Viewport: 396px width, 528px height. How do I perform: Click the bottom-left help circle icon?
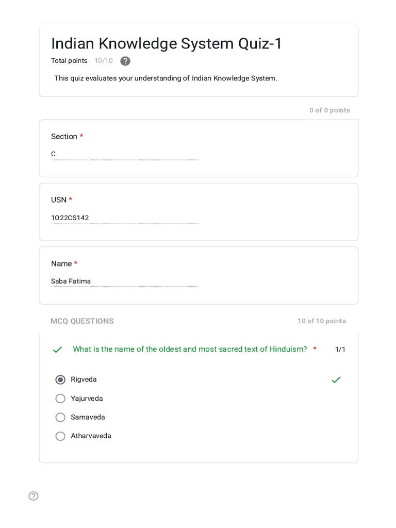pyautogui.click(x=34, y=496)
